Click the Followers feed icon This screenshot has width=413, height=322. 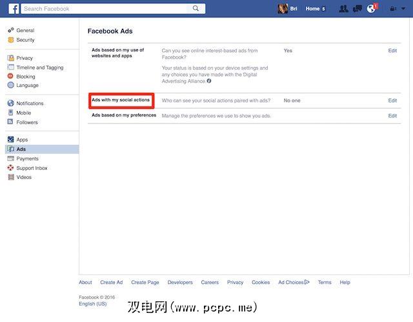(10, 122)
